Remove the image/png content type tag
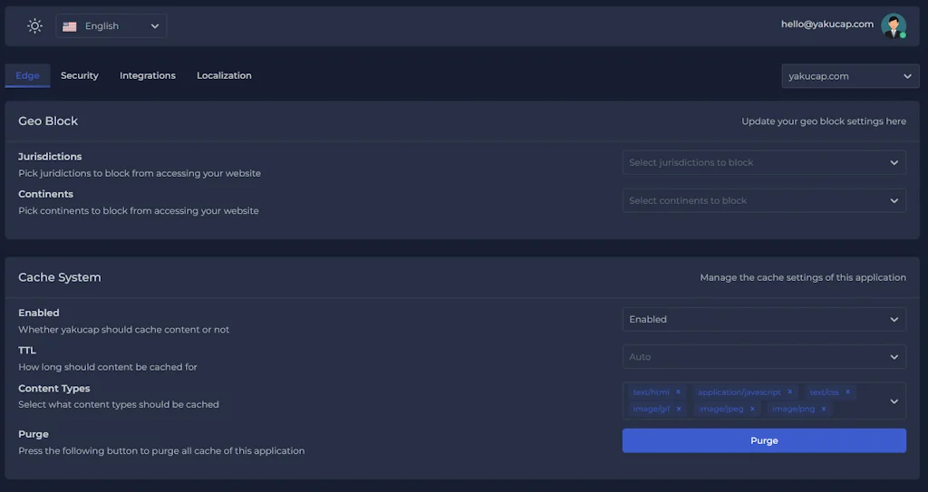Viewport: 928px width, 492px height. click(824, 409)
